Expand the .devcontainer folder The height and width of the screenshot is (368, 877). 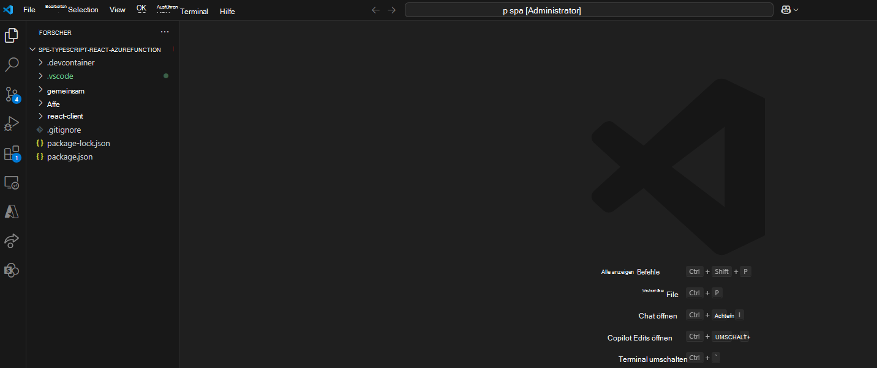click(40, 62)
